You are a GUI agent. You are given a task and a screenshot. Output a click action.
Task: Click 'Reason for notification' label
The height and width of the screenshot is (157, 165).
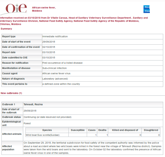[x=15, y=63]
